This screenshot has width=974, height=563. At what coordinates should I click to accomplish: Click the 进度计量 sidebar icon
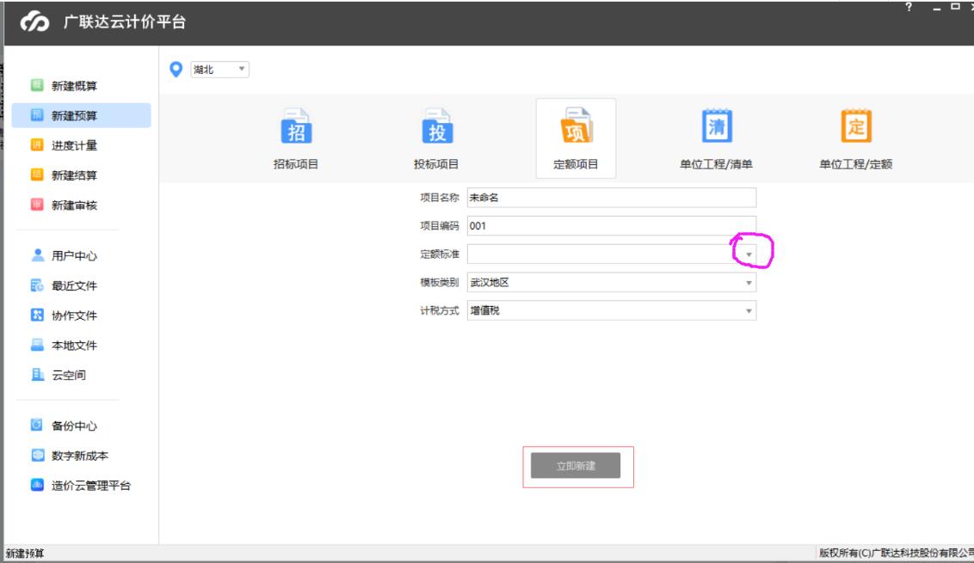(37, 144)
